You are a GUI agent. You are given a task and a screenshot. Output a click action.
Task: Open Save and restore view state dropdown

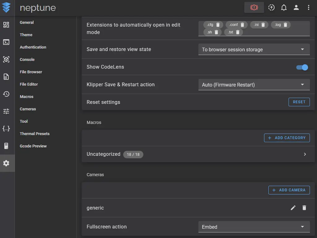pyautogui.click(x=254, y=49)
